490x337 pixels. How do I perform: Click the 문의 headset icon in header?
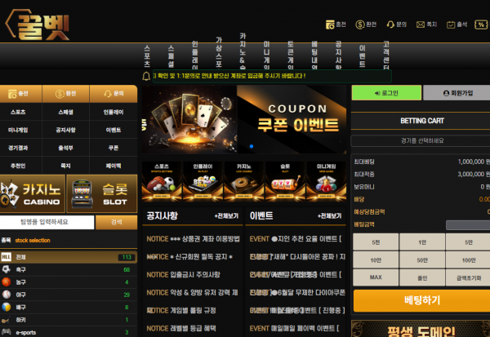click(390, 24)
